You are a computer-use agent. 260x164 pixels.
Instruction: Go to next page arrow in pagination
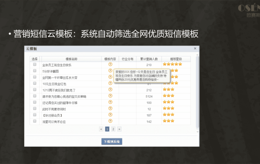[119, 129]
